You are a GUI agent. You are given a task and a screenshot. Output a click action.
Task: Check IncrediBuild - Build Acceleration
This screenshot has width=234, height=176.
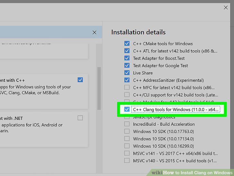pos(127,124)
